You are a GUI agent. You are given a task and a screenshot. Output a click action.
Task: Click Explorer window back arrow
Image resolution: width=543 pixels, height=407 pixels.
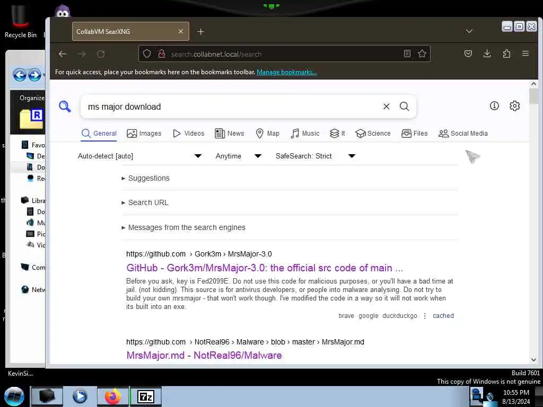[20, 75]
